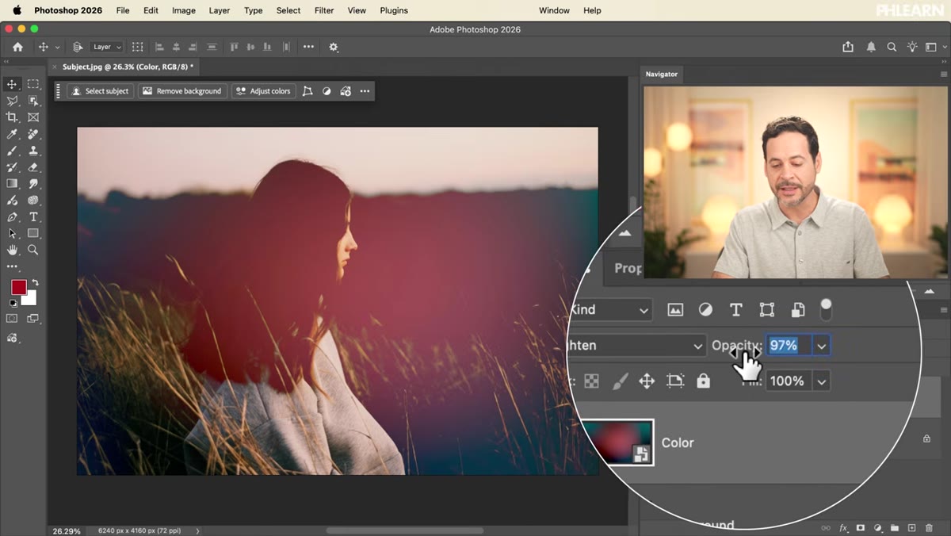Viewport: 951px width, 536px height.
Task: Select the Frame tool
Action: [33, 117]
